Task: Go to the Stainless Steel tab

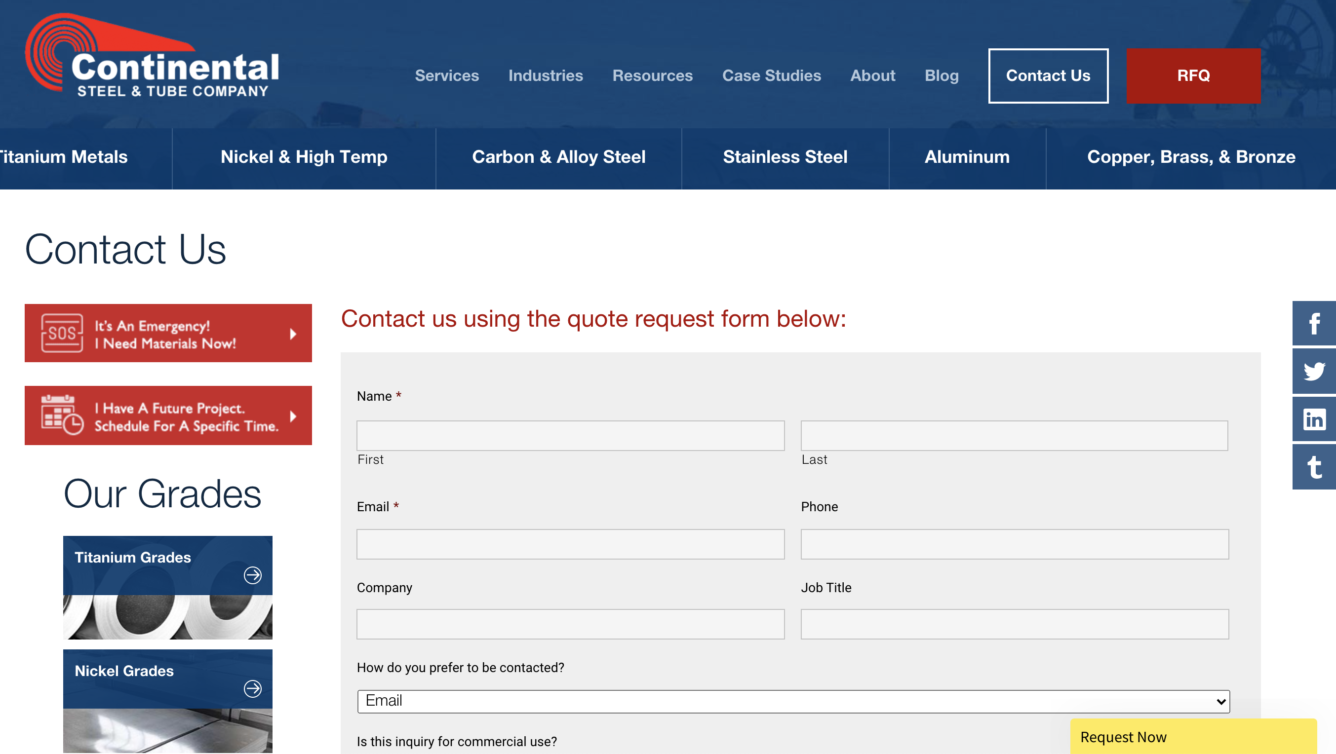Action: click(x=785, y=157)
